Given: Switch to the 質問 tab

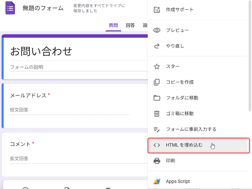Looking at the screenshot, I should (x=113, y=25).
